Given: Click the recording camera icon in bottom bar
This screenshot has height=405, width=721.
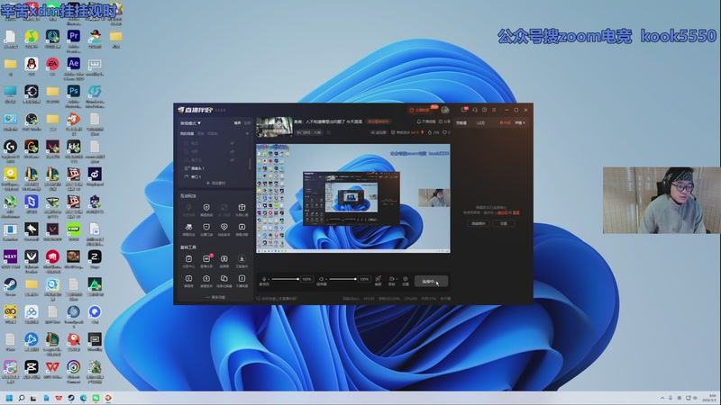Looking at the screenshot, I should point(392,280).
